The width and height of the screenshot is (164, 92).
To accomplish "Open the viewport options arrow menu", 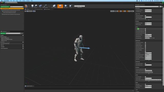I will coord(25,11).
